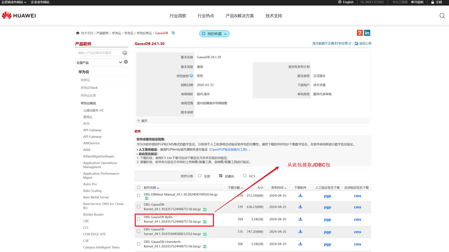Sort by 下载次数 using its sort arrow

click(242, 188)
